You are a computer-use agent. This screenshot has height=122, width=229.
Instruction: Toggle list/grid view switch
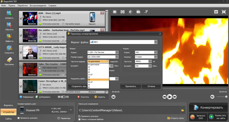[x=63, y=97]
